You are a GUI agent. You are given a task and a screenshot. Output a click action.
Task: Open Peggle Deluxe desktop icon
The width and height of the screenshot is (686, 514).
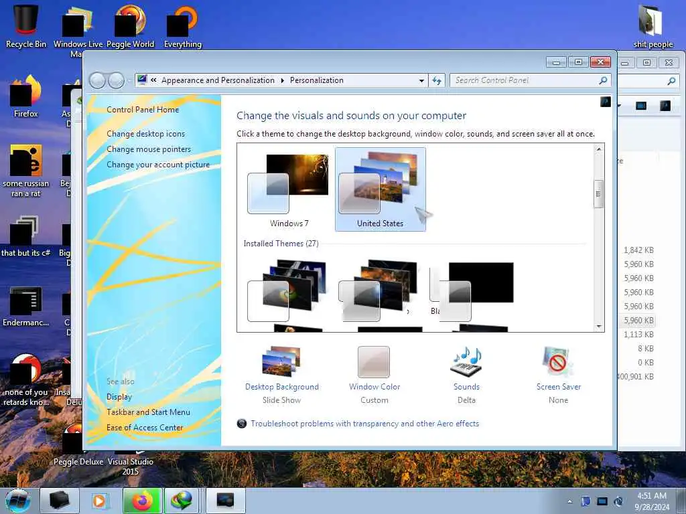[x=78, y=444]
